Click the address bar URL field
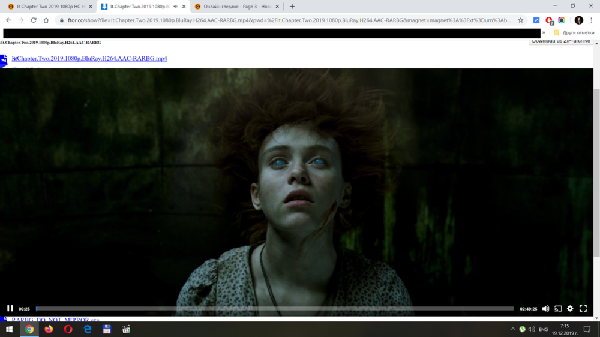Image resolution: width=600 pixels, height=337 pixels. tap(288, 20)
